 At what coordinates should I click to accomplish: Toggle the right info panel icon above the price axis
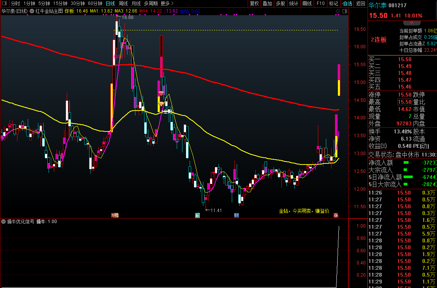(x=345, y=11)
